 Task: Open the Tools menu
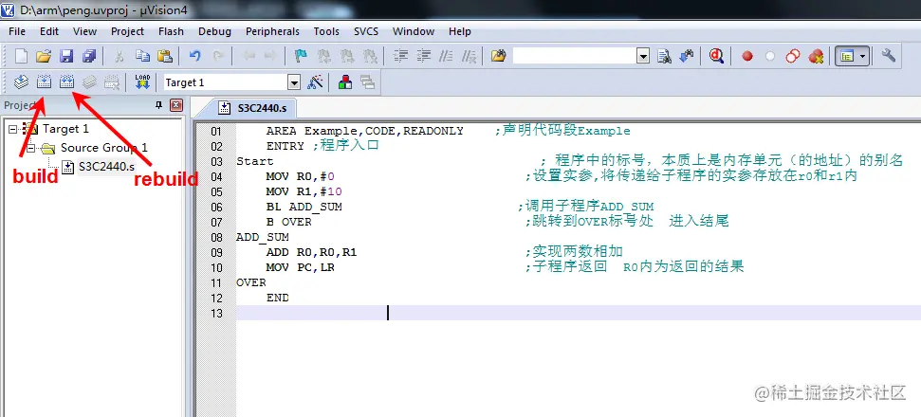coord(326,31)
